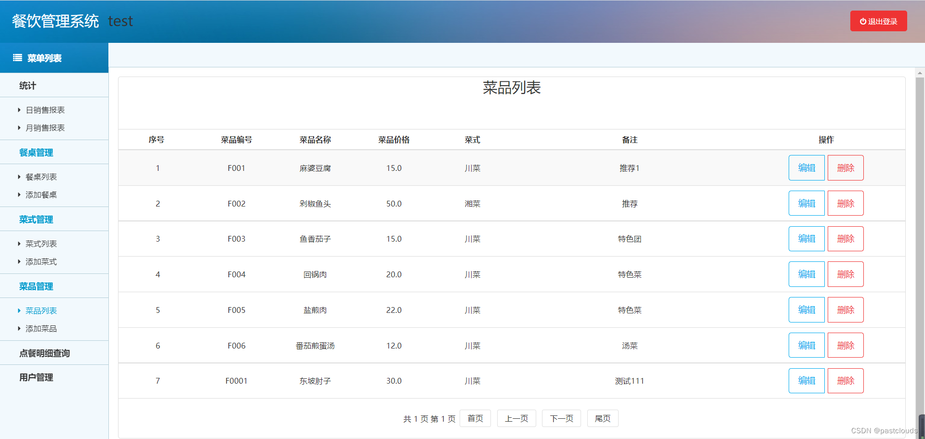This screenshot has width=925, height=439.
Task: Edit the 鱼香茄子 dish row
Action: (806, 239)
